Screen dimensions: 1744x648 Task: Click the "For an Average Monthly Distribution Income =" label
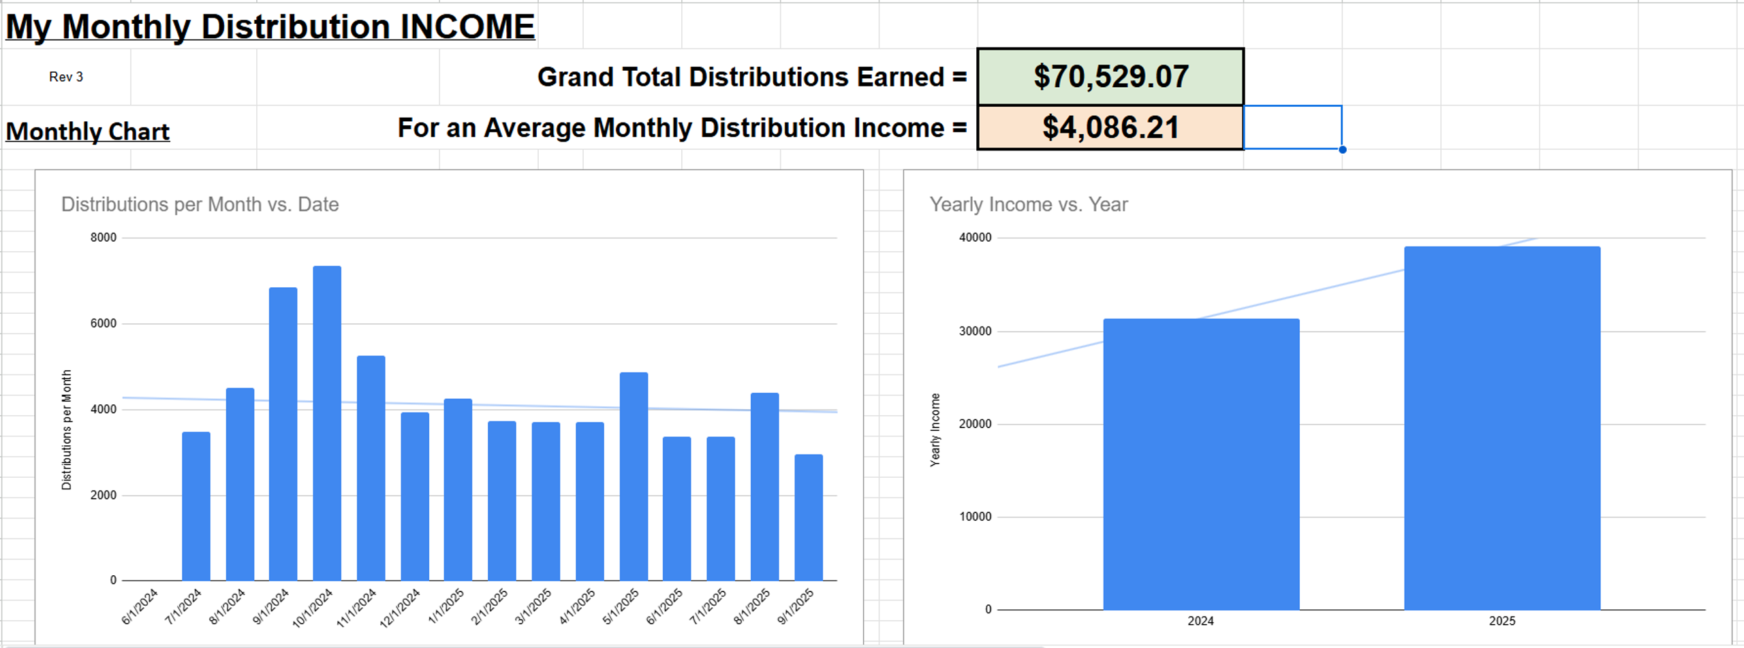tap(682, 128)
